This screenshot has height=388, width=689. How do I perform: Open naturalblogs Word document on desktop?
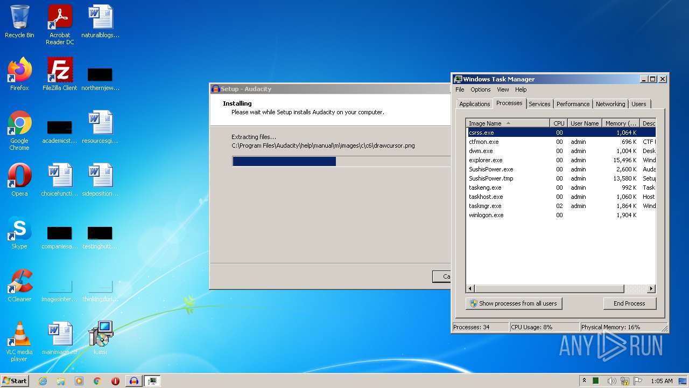(x=100, y=22)
